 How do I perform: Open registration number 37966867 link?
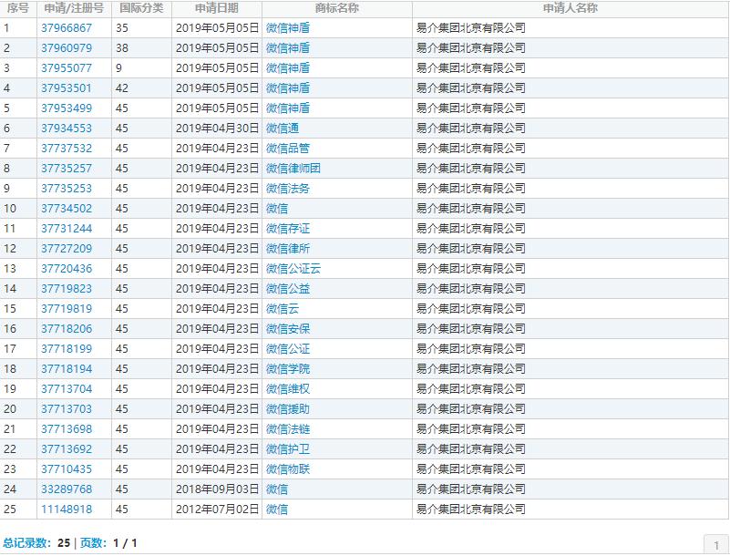[x=67, y=28]
